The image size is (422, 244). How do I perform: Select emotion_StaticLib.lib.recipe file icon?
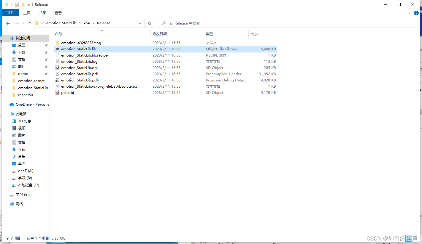click(x=58, y=55)
